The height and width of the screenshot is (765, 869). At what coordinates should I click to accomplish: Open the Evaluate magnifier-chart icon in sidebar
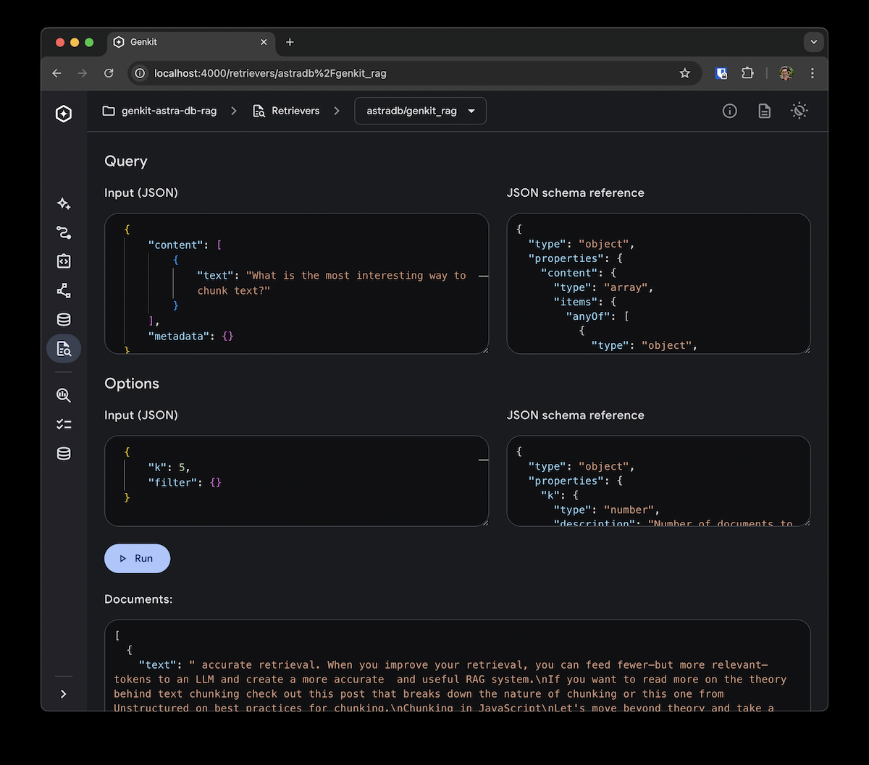(64, 395)
